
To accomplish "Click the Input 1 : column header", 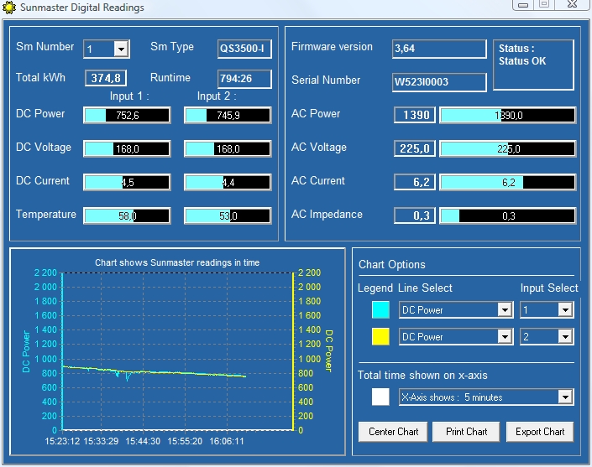I will (x=129, y=96).
